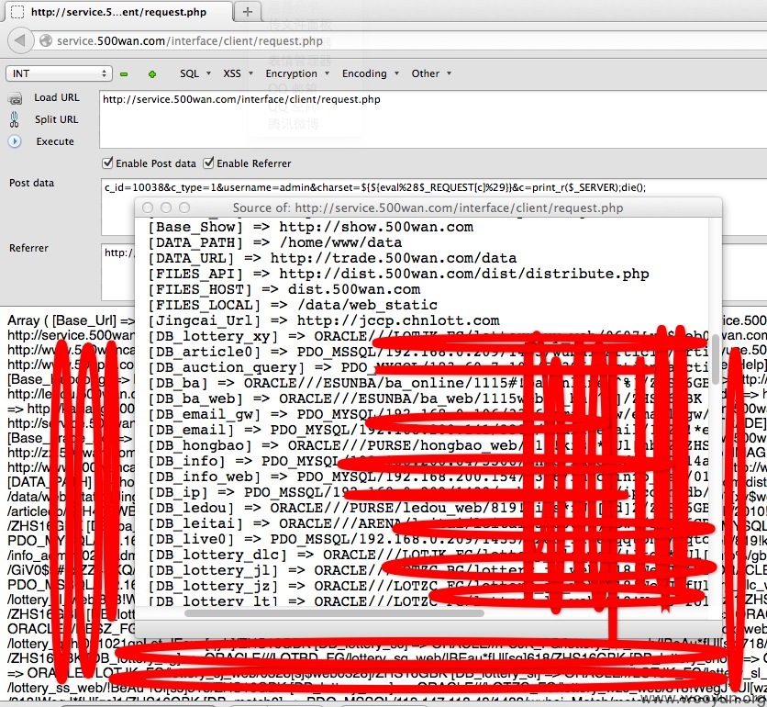Click the Referrer label

(28, 248)
